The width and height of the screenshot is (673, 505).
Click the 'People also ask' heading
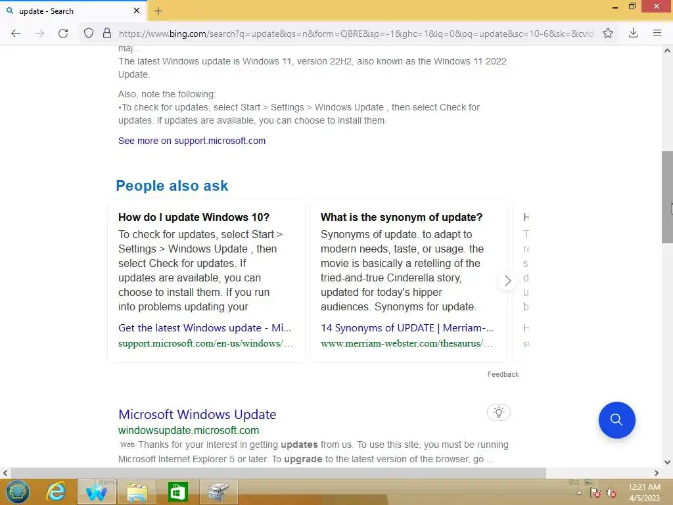(x=172, y=185)
